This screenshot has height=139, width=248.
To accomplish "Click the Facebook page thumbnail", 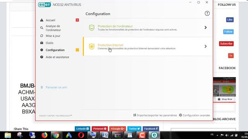I will coord(224,87).
